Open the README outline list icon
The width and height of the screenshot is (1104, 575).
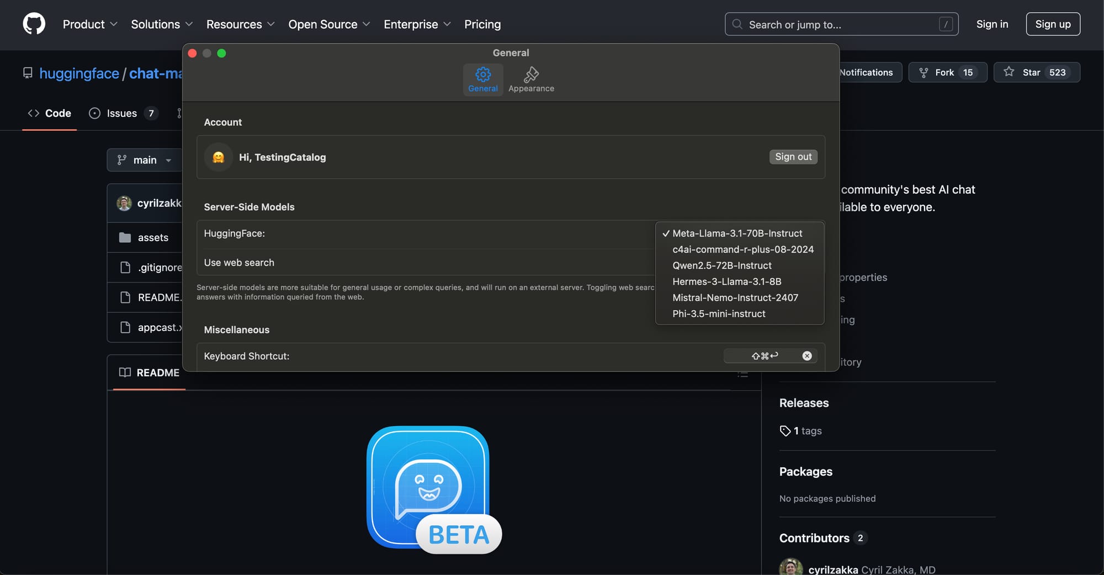[x=743, y=375]
